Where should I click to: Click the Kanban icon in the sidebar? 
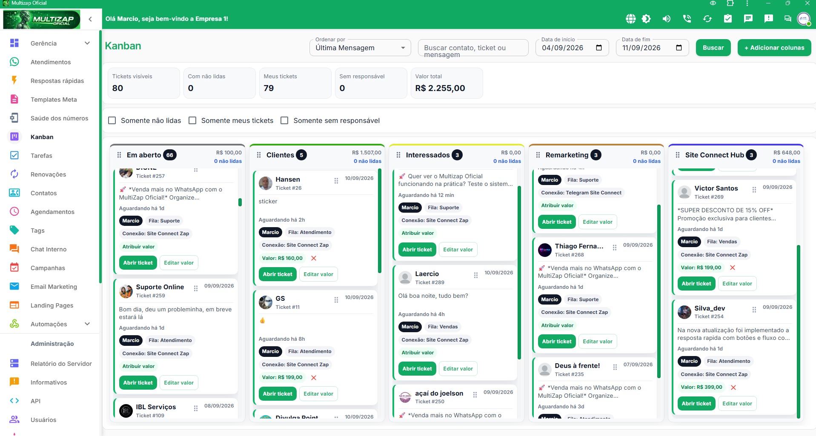pyautogui.click(x=14, y=137)
